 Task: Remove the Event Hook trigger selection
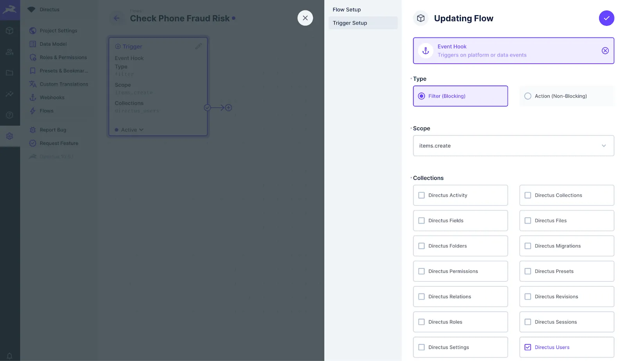pos(605,50)
